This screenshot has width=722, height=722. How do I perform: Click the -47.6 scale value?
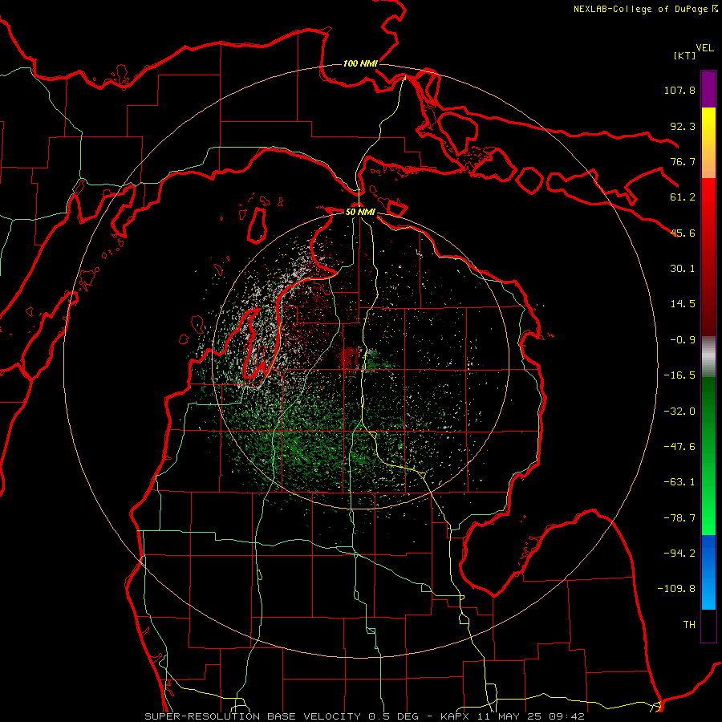coord(679,447)
